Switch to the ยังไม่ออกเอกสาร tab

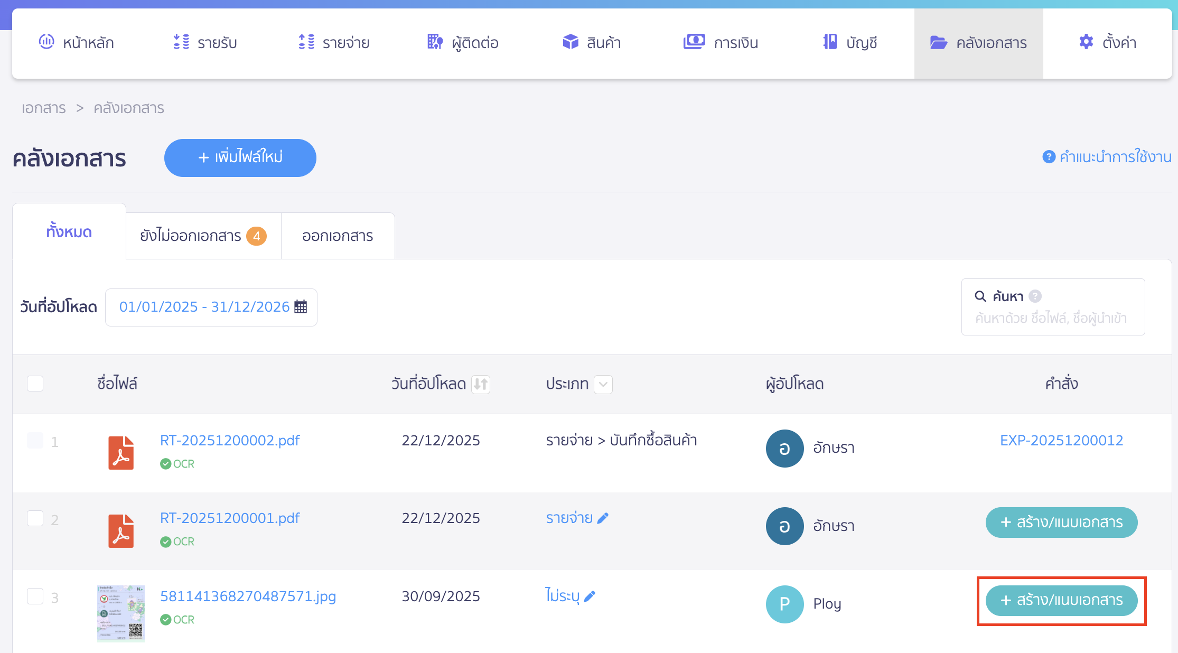coord(203,236)
